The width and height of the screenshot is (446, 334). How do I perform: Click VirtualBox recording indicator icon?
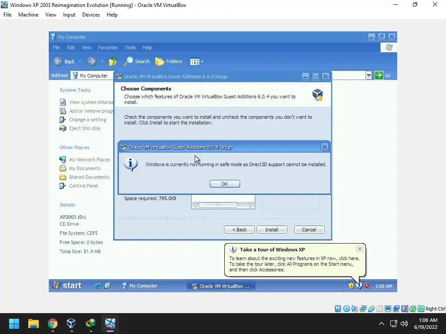tap(396, 309)
